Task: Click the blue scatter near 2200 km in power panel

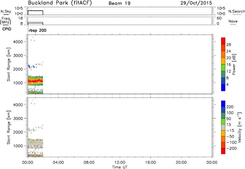Action: 32,67
